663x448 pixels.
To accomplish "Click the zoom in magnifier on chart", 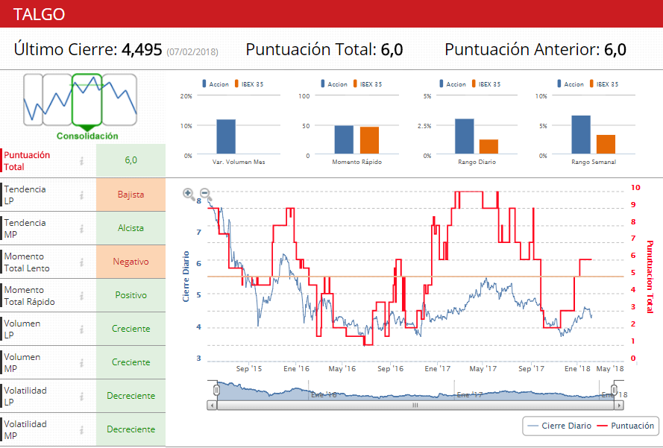I will [189, 194].
